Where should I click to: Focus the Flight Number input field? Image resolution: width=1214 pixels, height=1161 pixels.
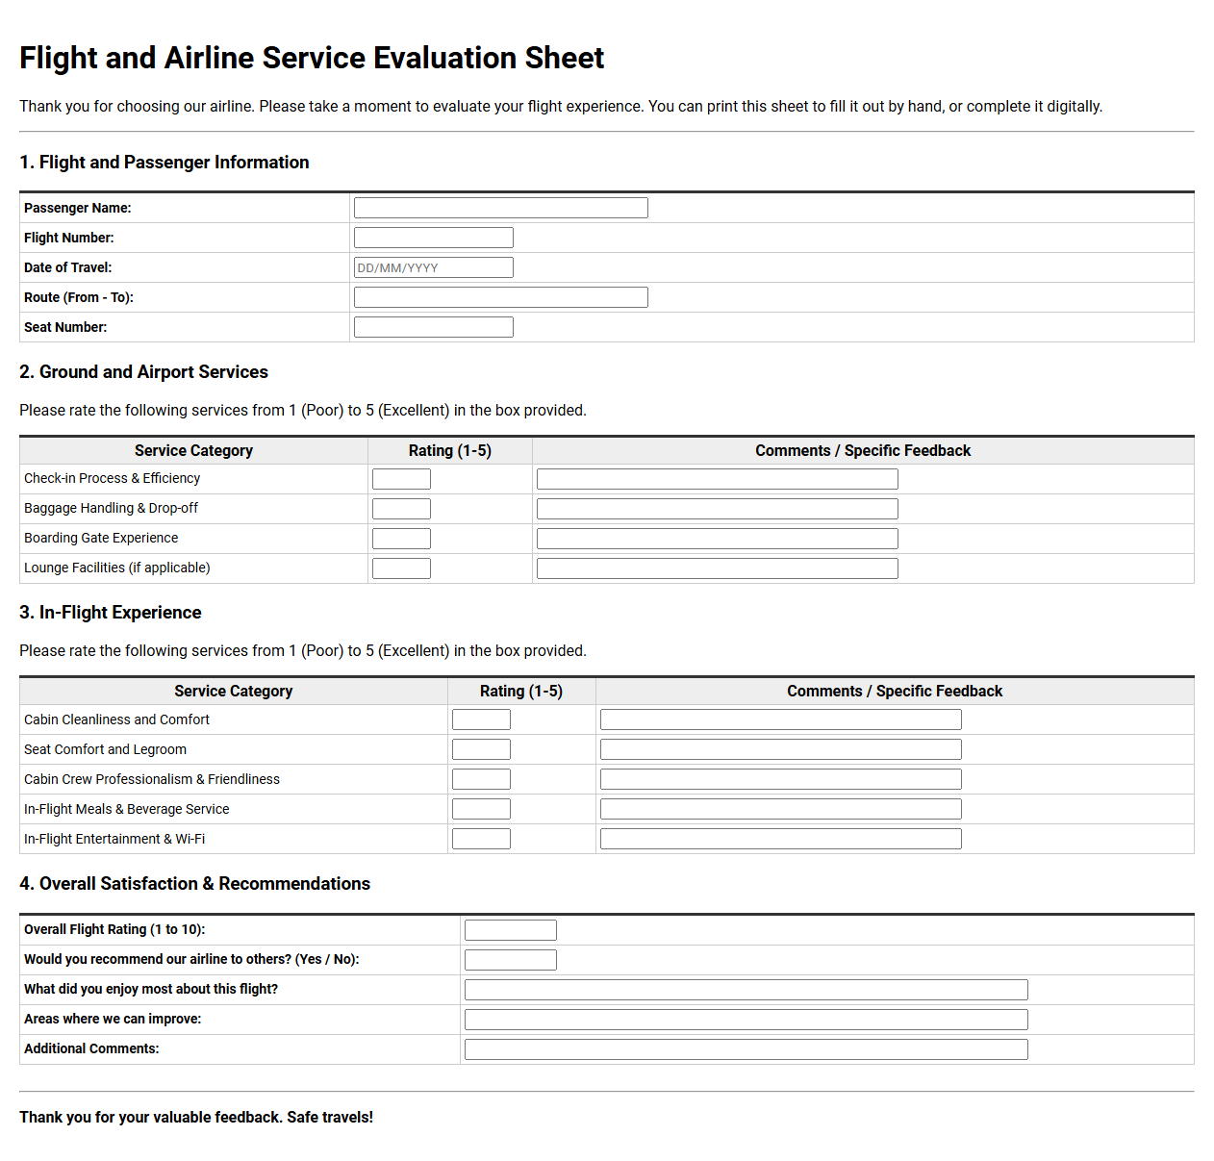coord(433,238)
